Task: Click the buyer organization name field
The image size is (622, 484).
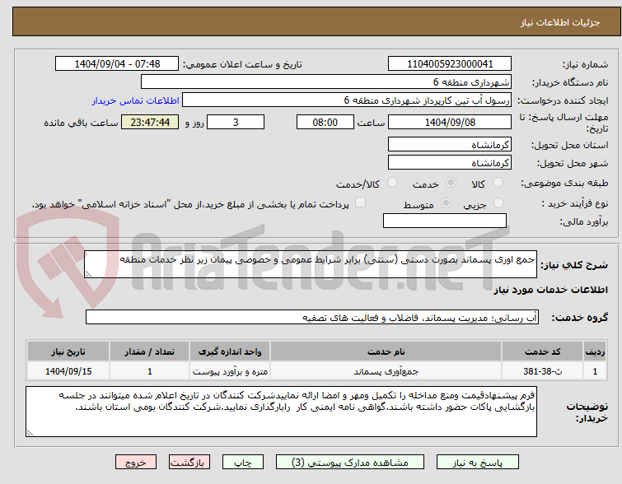Action: [x=326, y=82]
